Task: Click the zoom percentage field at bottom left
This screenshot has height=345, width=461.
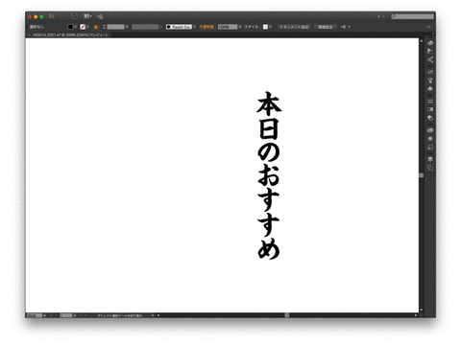Action: (x=35, y=315)
